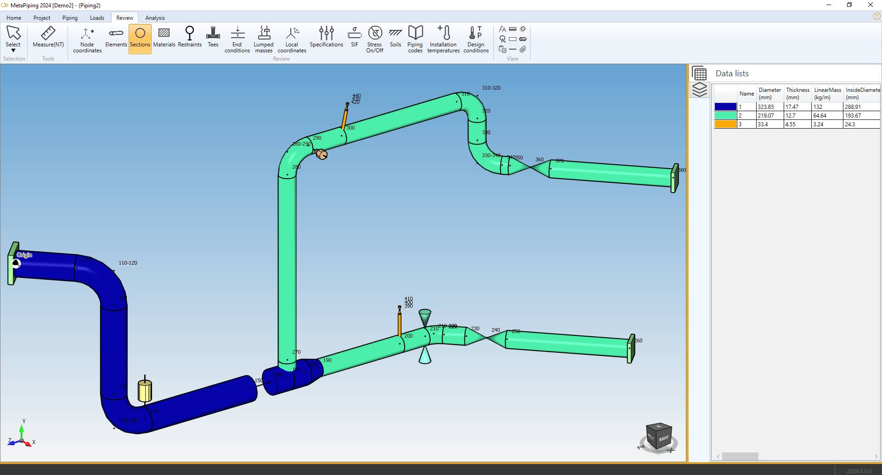Select thickness cell 4.55

[797, 124]
